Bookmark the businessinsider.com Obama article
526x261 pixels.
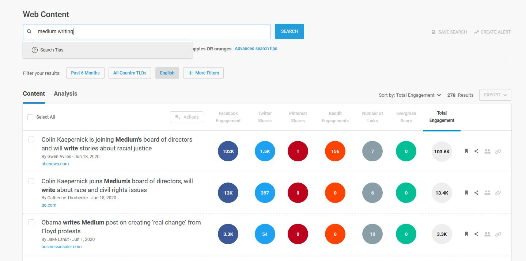point(466,234)
